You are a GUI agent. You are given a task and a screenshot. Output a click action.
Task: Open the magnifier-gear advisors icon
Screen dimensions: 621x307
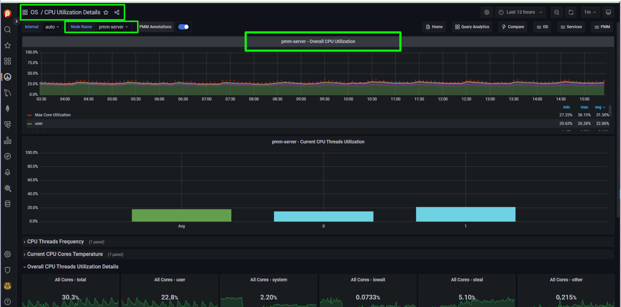pos(8,188)
